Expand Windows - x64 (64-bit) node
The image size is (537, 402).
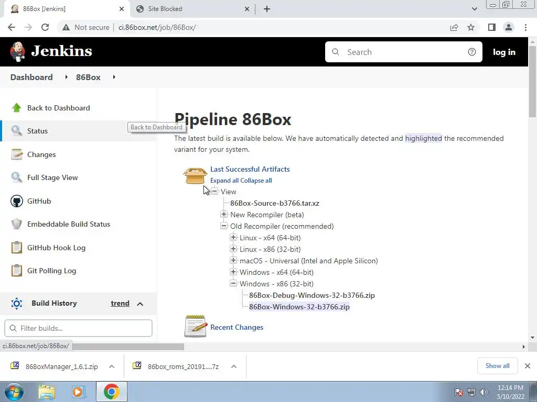pos(233,272)
